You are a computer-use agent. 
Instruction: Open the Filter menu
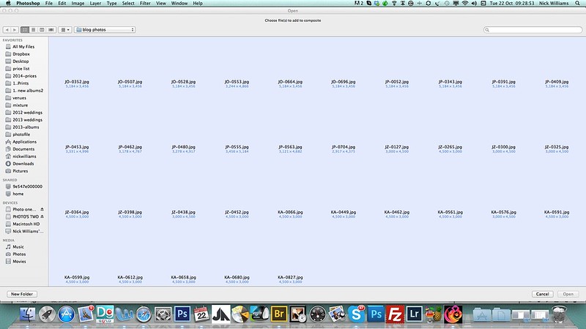pos(144,4)
